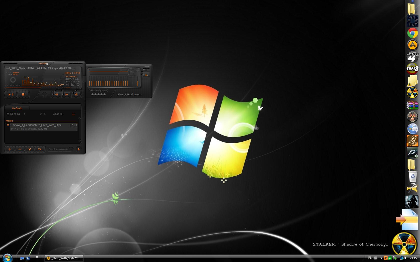Screen dimensions: 420x262
Task: Select the Default playlist tab
Action: click(17, 108)
